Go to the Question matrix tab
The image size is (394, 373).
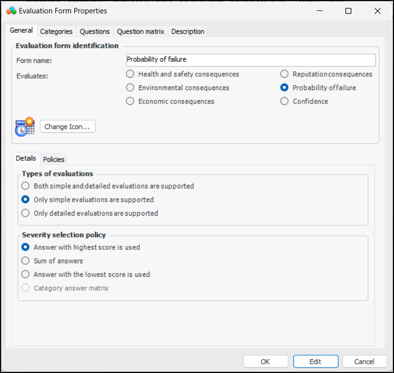(140, 31)
